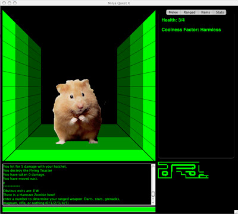Click the Coolness Factor: Harmless label
The image size is (238, 214).
click(x=191, y=30)
